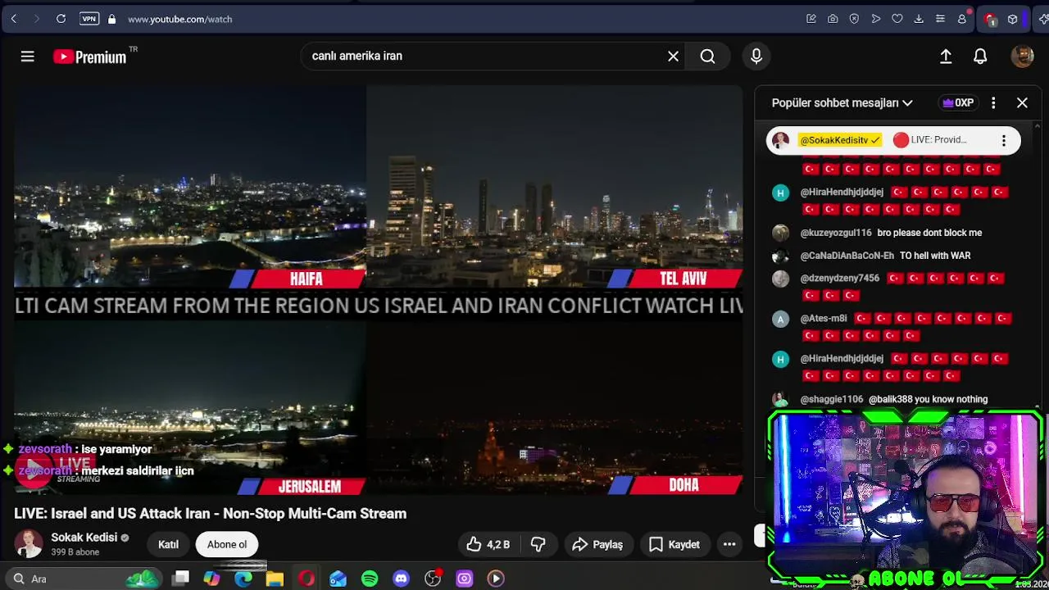
Task: Open YouTube notifications bell
Action: (980, 56)
